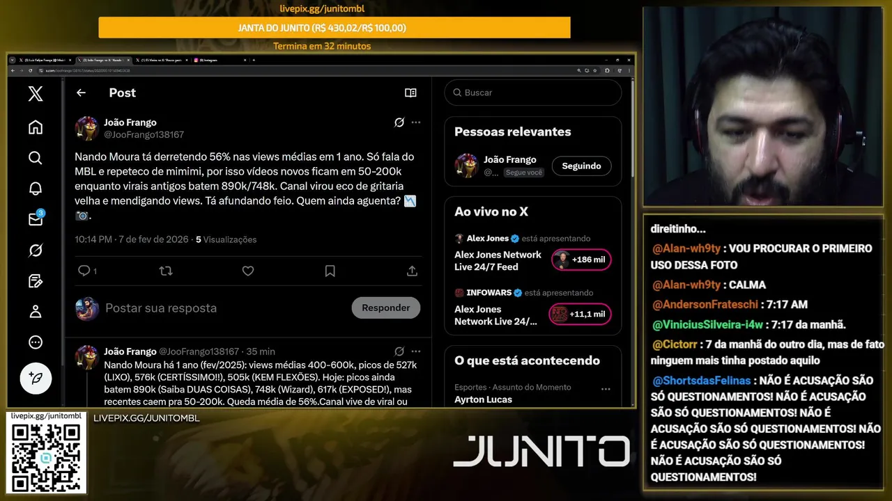Click Seguindo button for João Frango
This screenshot has height=501, width=892.
[x=581, y=166]
